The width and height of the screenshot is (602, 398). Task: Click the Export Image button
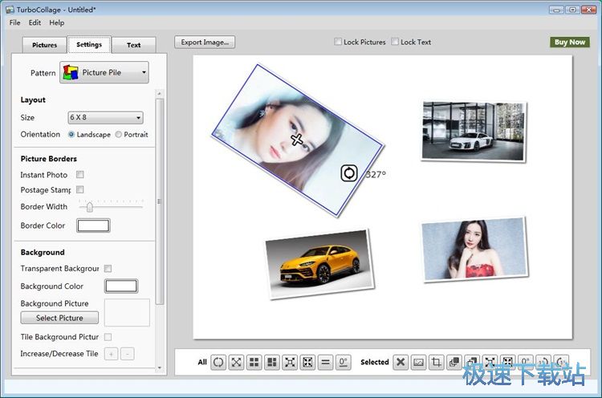(x=205, y=43)
